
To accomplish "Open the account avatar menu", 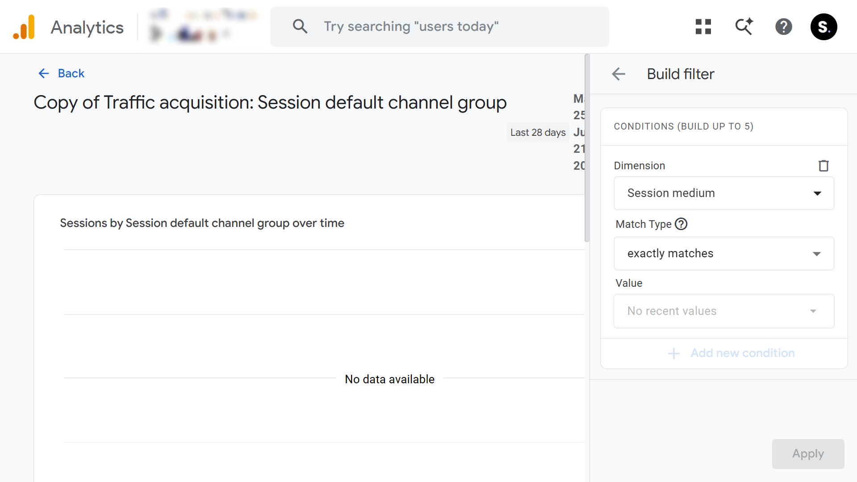I will (x=824, y=27).
